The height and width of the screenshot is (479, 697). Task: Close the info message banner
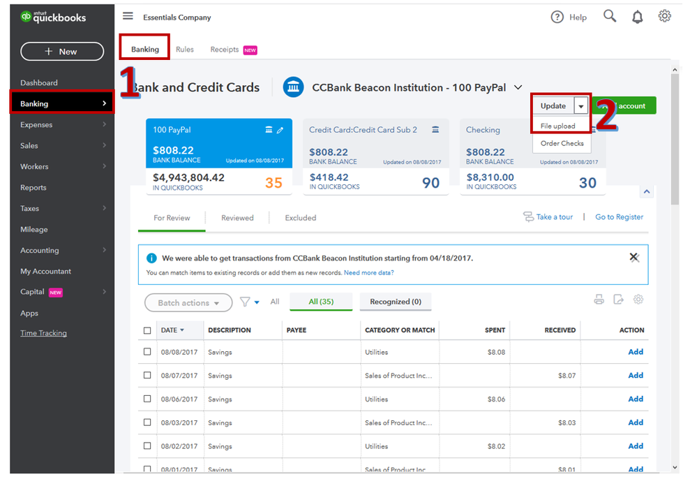click(634, 257)
